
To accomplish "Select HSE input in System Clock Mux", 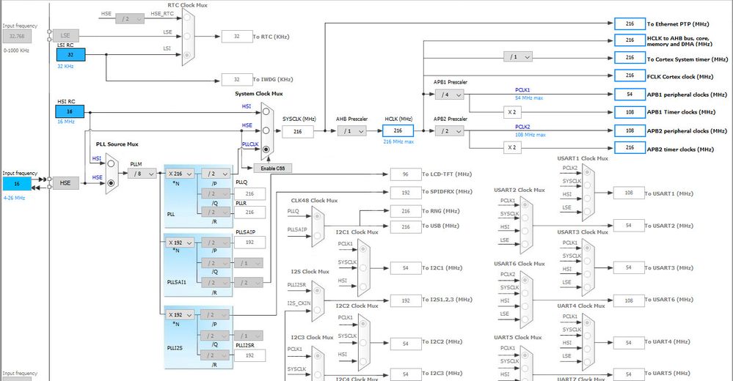I will point(266,130).
